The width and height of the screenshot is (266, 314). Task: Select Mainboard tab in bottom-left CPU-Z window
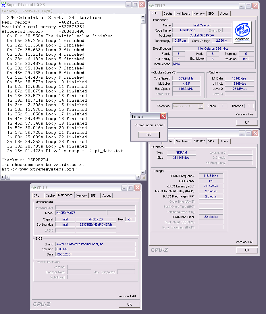(65, 195)
